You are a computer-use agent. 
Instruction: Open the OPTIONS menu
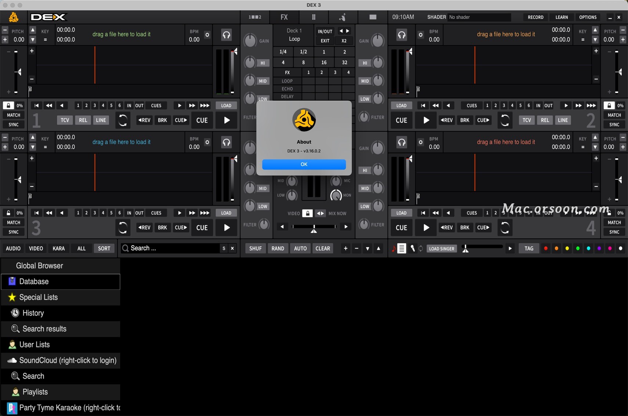coord(588,17)
